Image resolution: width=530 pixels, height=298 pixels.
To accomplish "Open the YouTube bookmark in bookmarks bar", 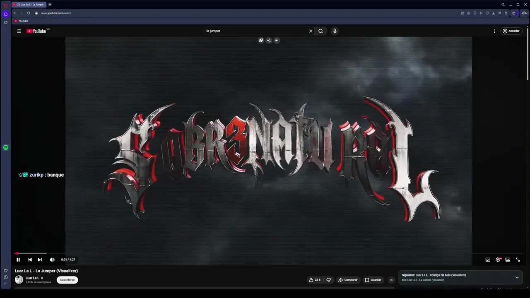I will coord(21,21).
